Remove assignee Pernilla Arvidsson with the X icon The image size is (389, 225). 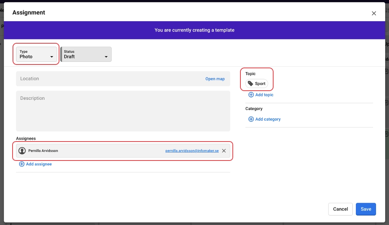(x=224, y=151)
